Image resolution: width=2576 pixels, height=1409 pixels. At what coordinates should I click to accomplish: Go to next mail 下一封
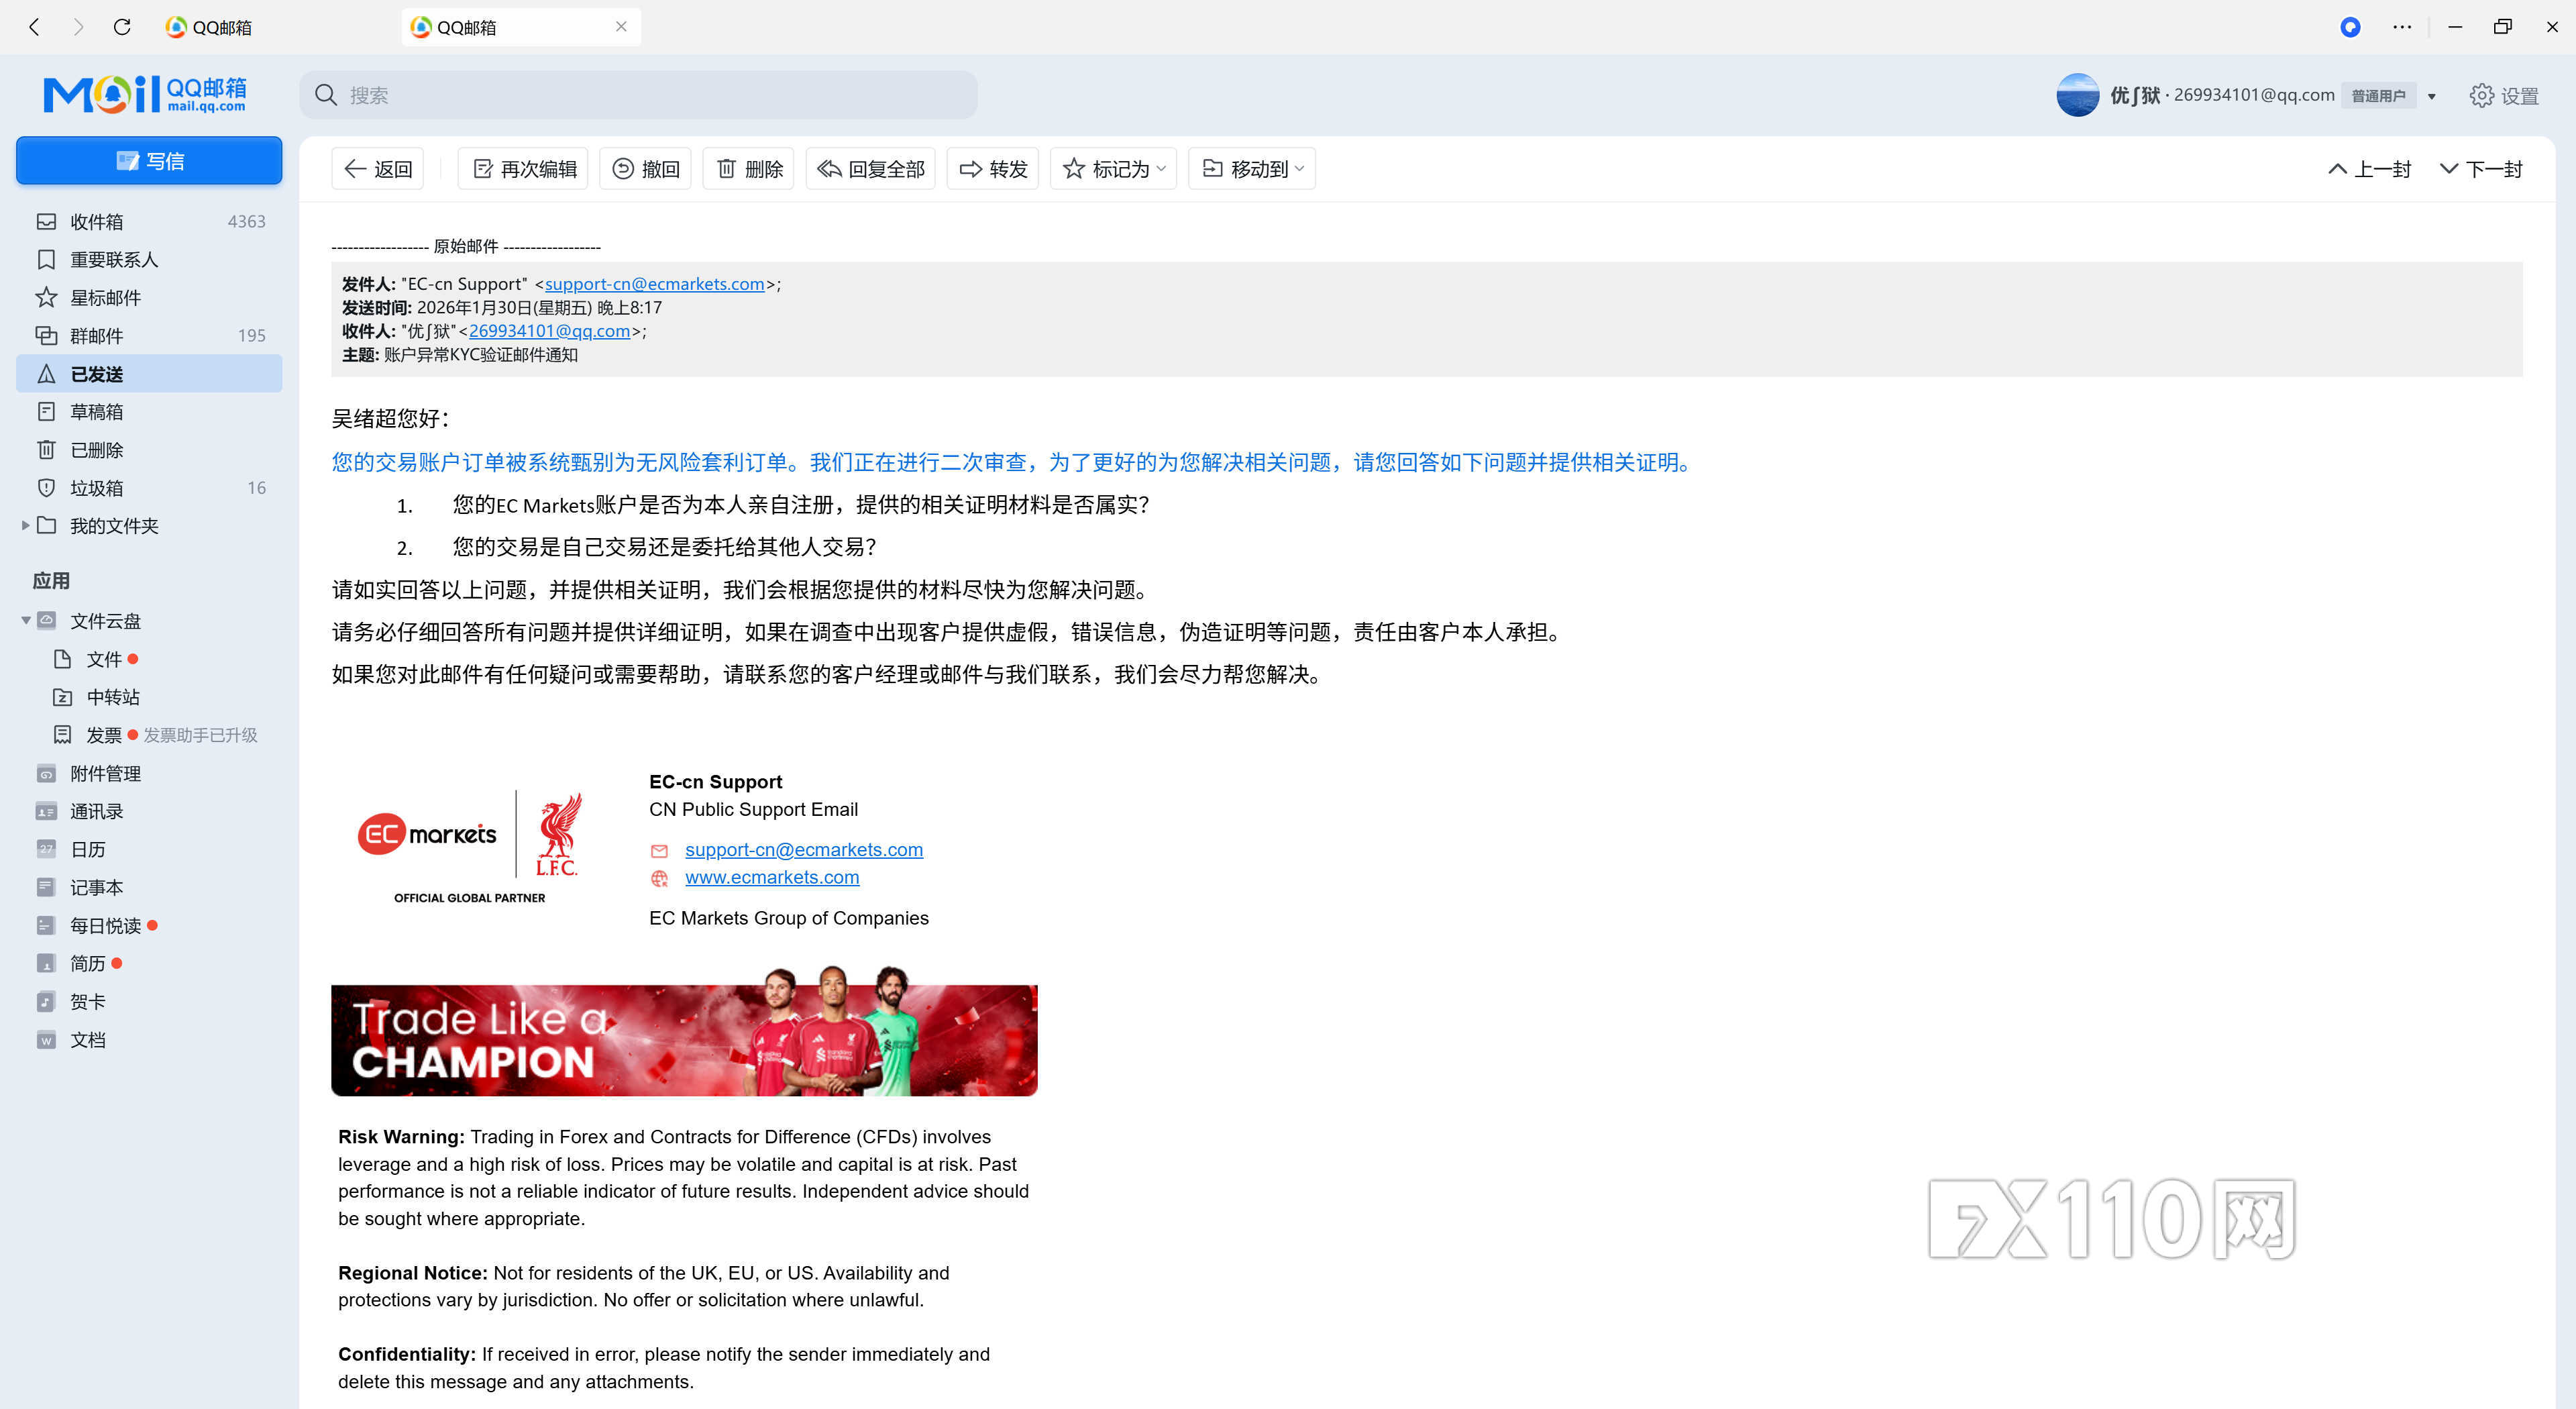coord(2480,169)
